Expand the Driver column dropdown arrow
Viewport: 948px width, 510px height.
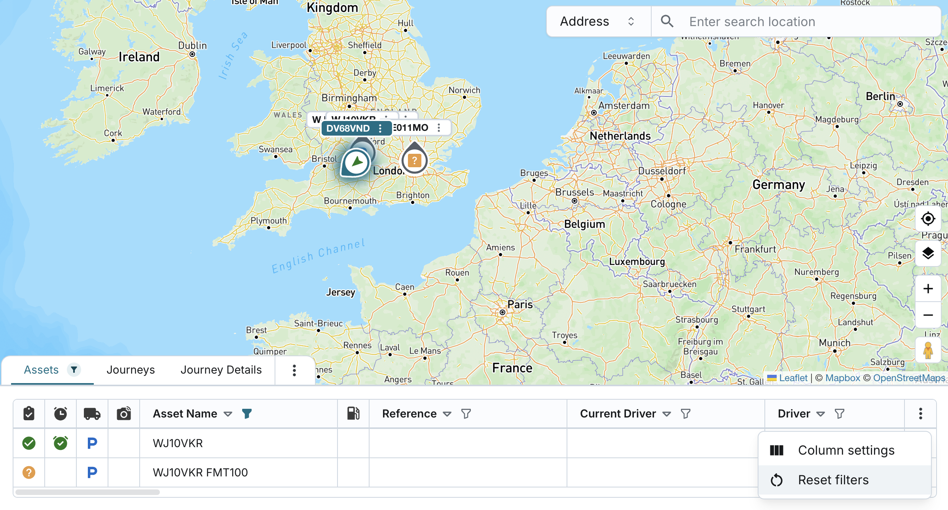pos(821,414)
